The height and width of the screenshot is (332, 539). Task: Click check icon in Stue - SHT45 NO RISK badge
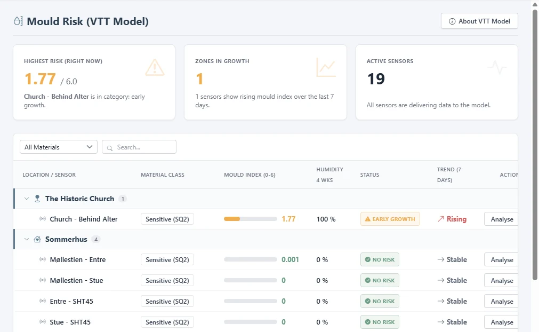pyautogui.click(x=367, y=322)
